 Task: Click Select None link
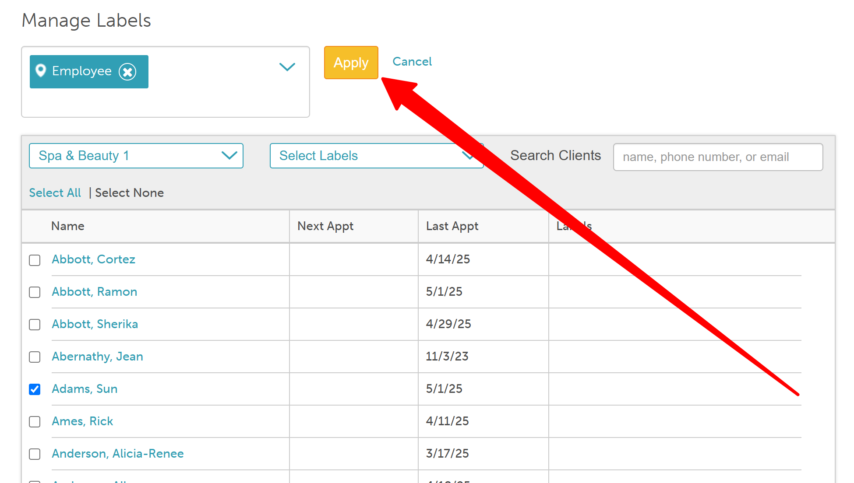(129, 193)
